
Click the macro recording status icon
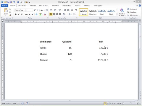27,103
